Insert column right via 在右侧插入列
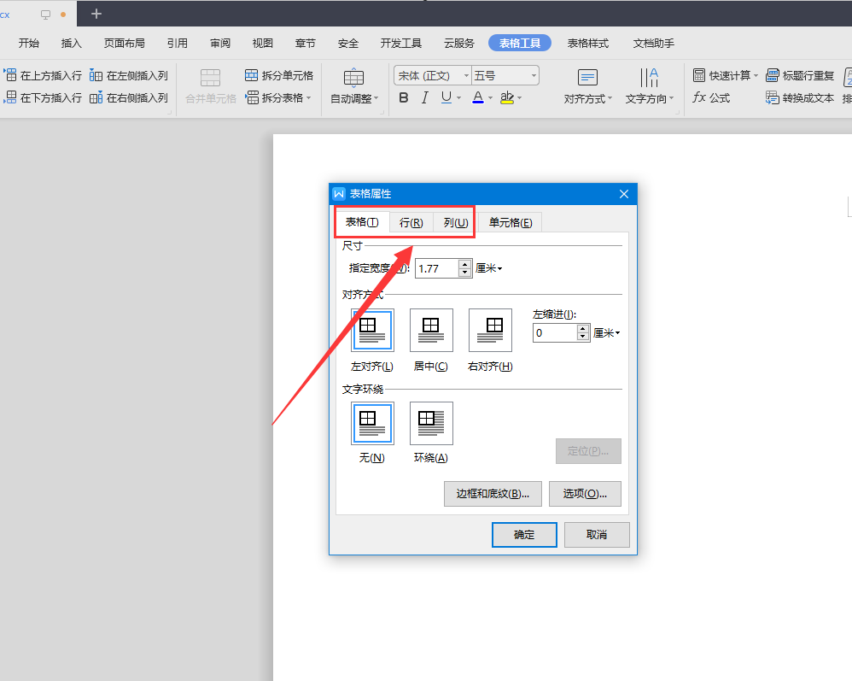Viewport: 852px width, 681px height. point(129,98)
